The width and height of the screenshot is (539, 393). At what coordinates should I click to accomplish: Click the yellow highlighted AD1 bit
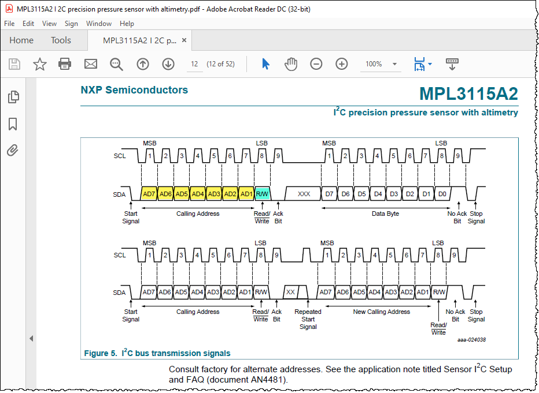[246, 194]
